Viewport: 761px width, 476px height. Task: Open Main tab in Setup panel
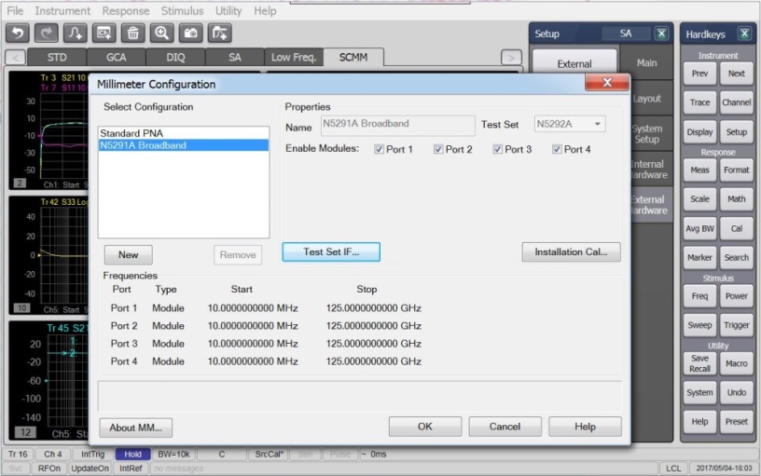click(x=647, y=63)
